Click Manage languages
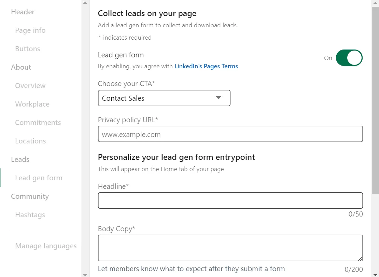 point(46,246)
